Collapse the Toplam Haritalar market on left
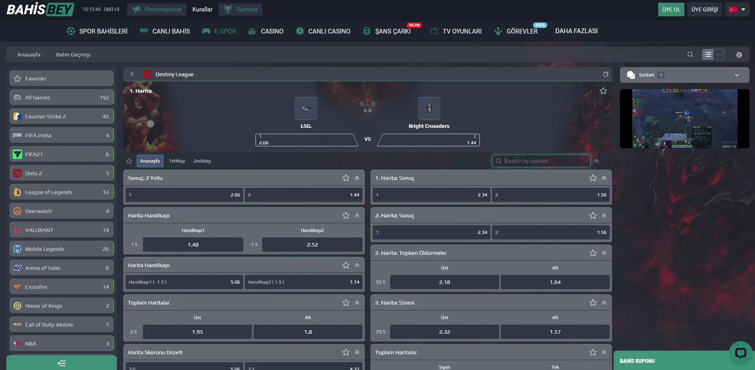This screenshot has width=755, height=370. tap(357, 303)
